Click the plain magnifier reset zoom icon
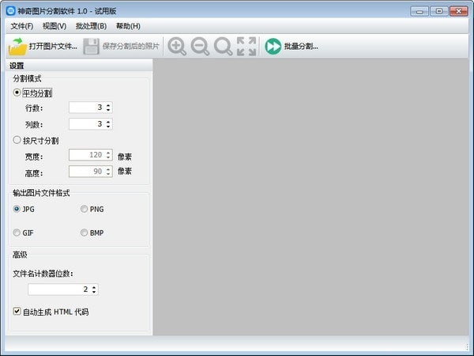474x356 pixels. [x=223, y=47]
